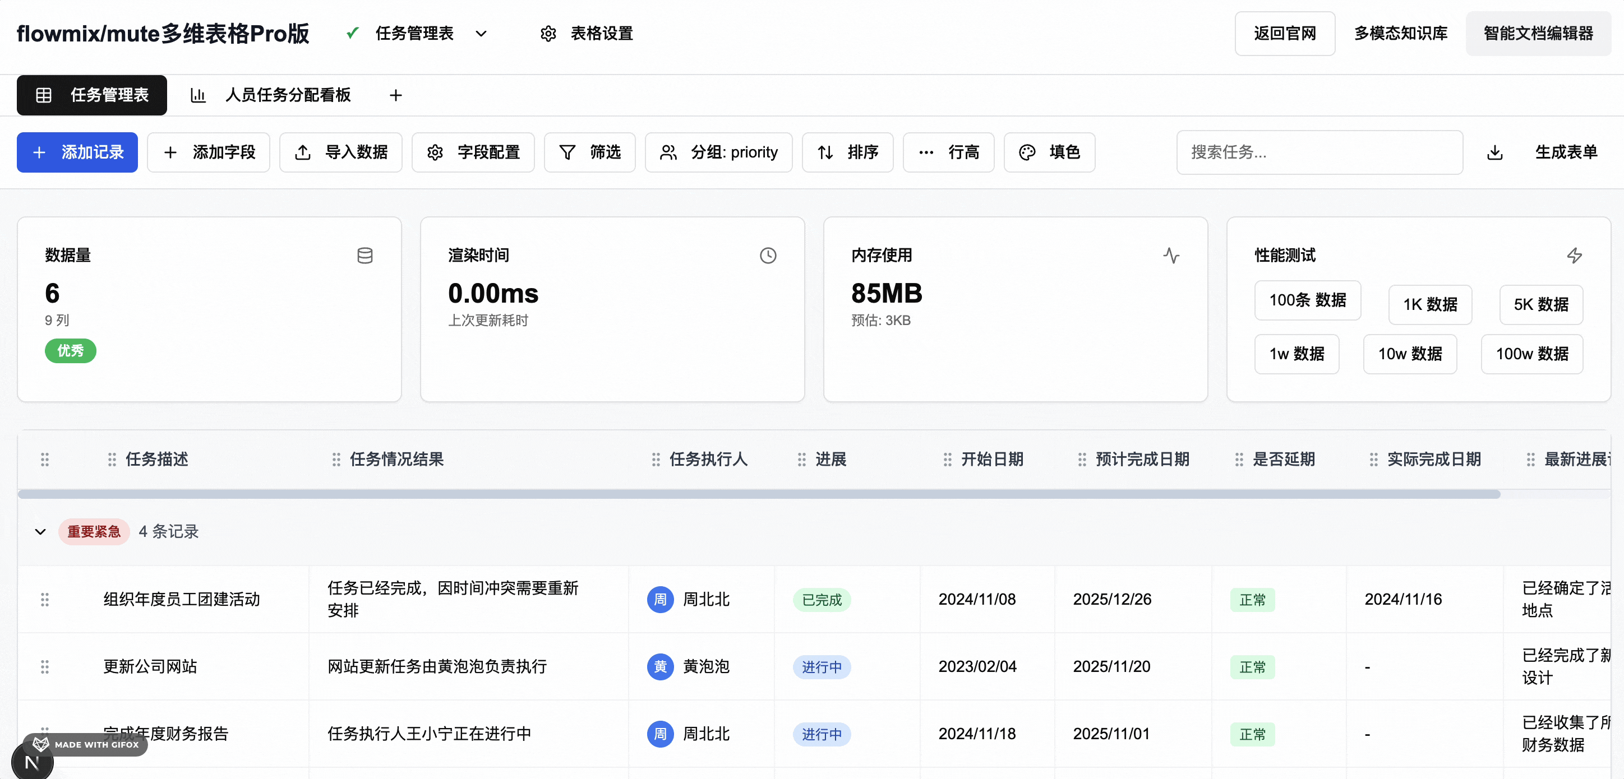Load the 5K 数据 performance test

(1541, 305)
